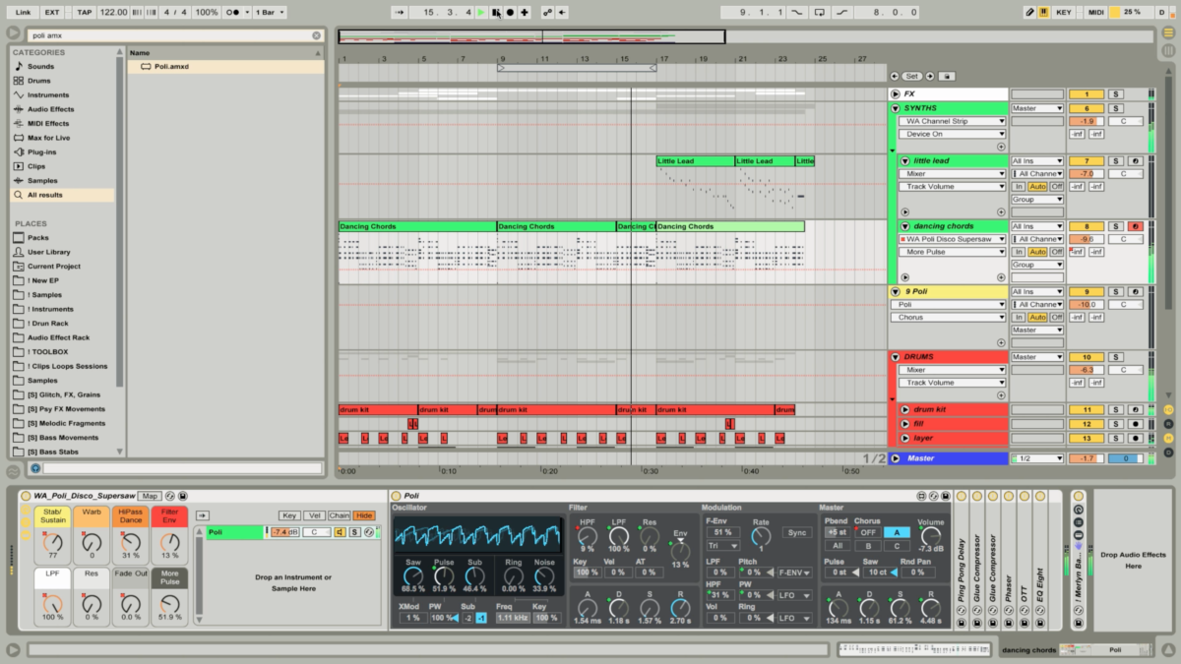1181x664 pixels.
Task: Click the transport Stop button
Action: [495, 12]
